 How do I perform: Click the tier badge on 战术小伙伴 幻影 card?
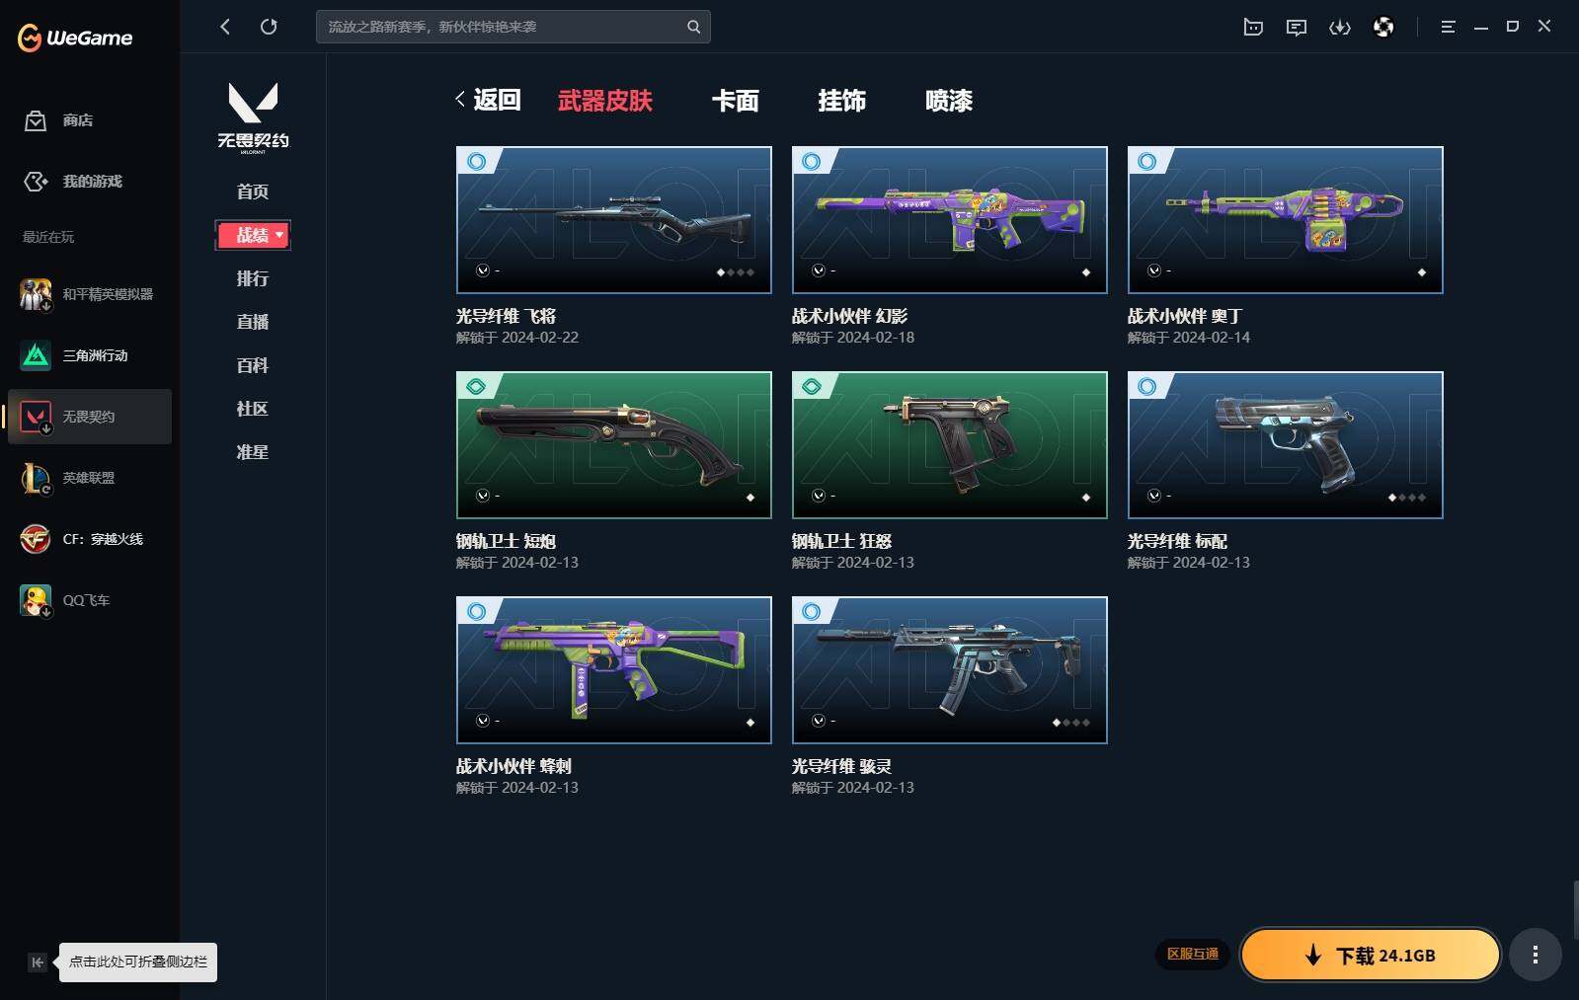click(x=813, y=161)
